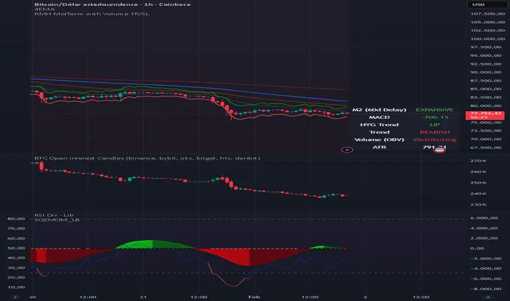This screenshot has height=301, width=510.
Task: Select the RSI Div - Lib indicator label
Action: pos(54,215)
